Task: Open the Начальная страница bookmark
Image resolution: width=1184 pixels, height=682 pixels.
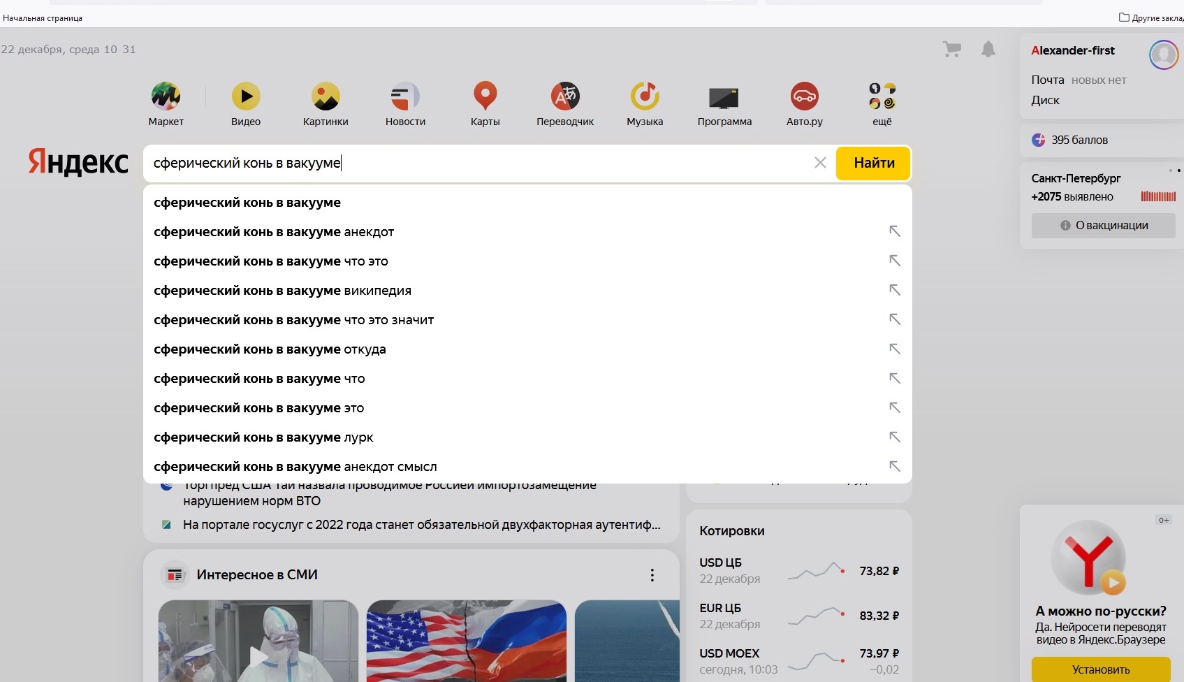Action: coord(43,18)
